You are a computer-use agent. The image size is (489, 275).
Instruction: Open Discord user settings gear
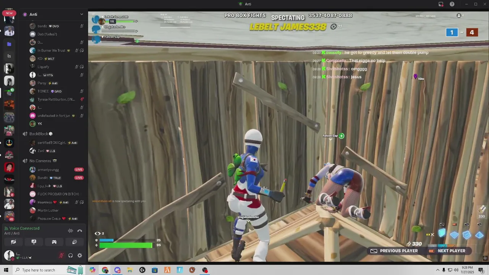(79, 256)
